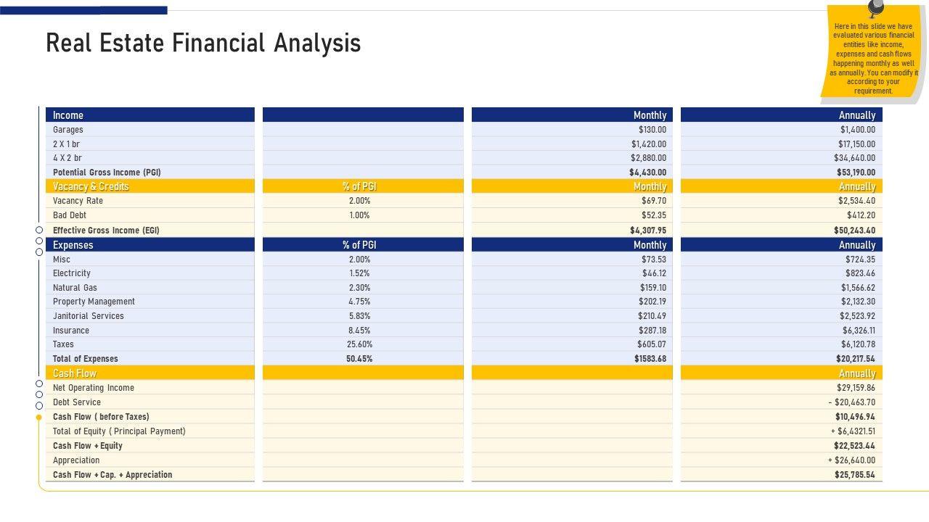Click the hollow circle beside Net Operating Income

(39, 384)
